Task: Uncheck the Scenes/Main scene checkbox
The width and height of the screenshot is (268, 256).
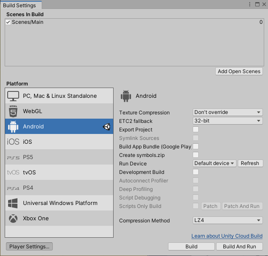Action: 8,22
